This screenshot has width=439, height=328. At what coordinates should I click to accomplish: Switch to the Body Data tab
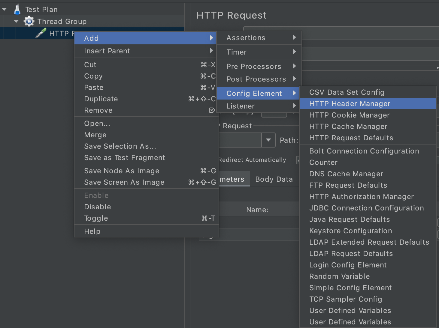pos(274,179)
